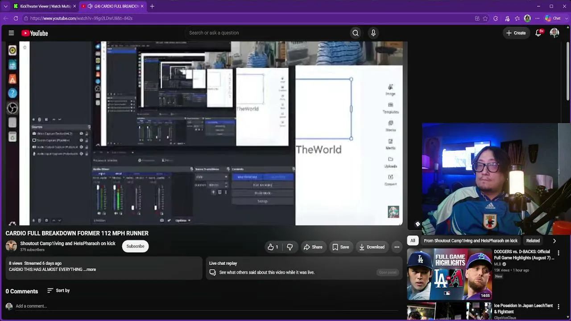The height and width of the screenshot is (321, 571).
Task: Open menu for the Ice Poseidon video
Action: [x=559, y=307]
